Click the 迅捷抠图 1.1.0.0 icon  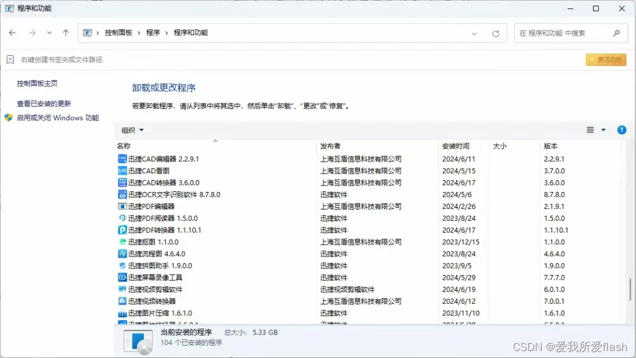coord(122,242)
